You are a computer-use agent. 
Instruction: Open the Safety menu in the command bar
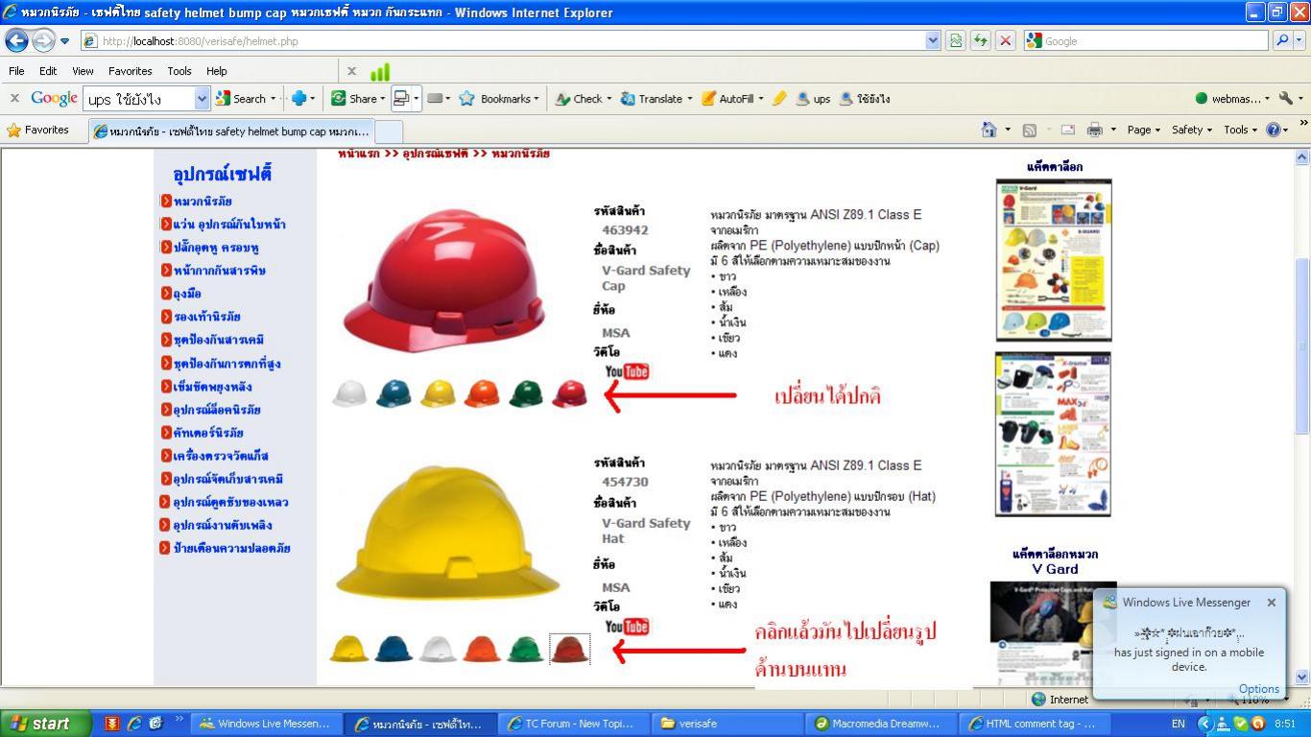click(x=1191, y=130)
